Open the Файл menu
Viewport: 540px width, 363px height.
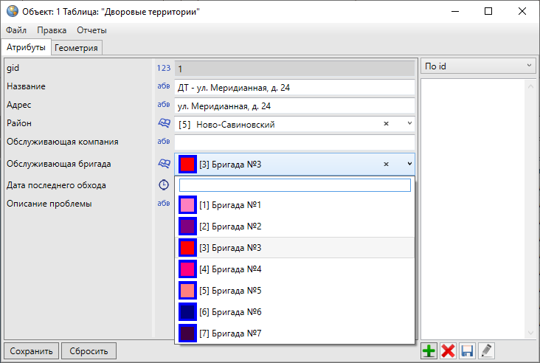pos(16,30)
